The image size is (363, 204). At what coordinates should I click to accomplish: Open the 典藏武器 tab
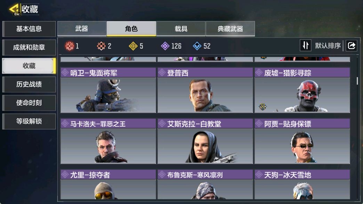tap(230, 29)
